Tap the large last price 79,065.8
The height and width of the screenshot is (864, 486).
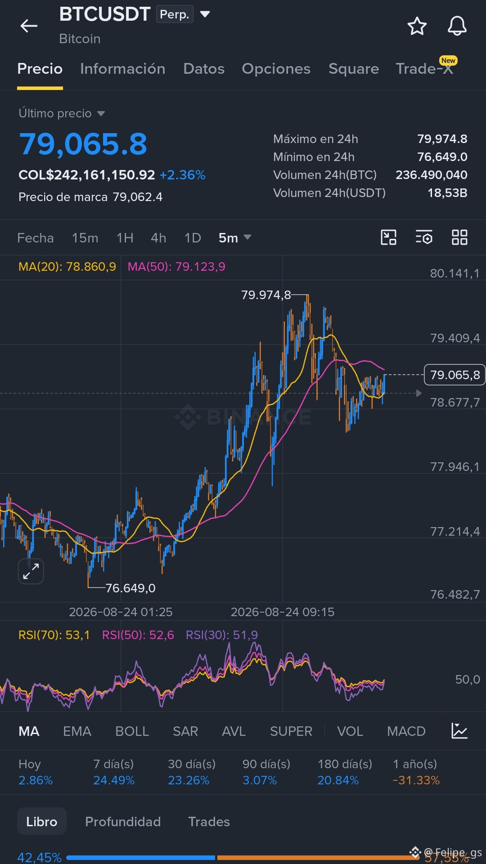pos(83,144)
